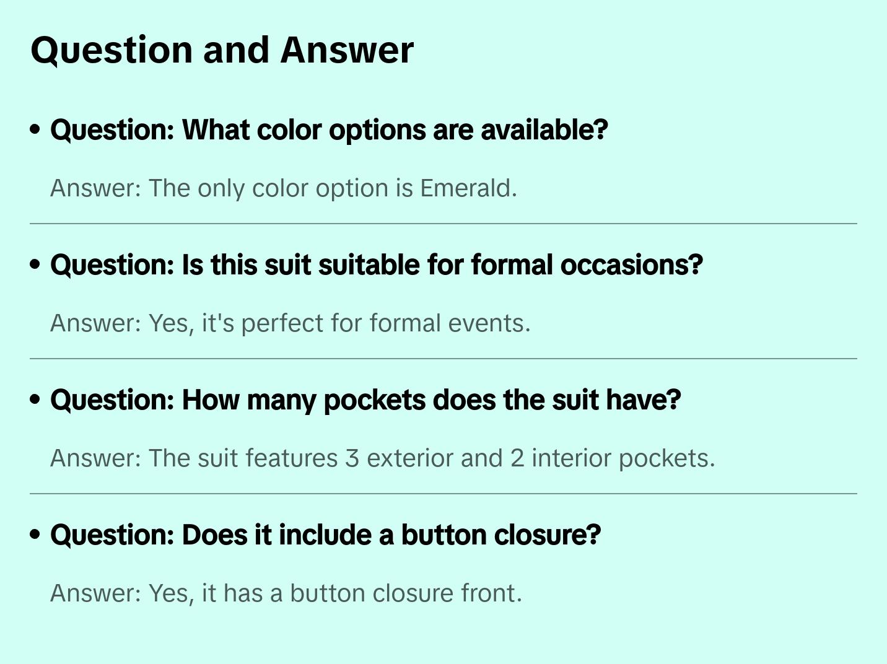This screenshot has height=664, width=887.
Task: Expand the color options question
Action: (x=329, y=130)
